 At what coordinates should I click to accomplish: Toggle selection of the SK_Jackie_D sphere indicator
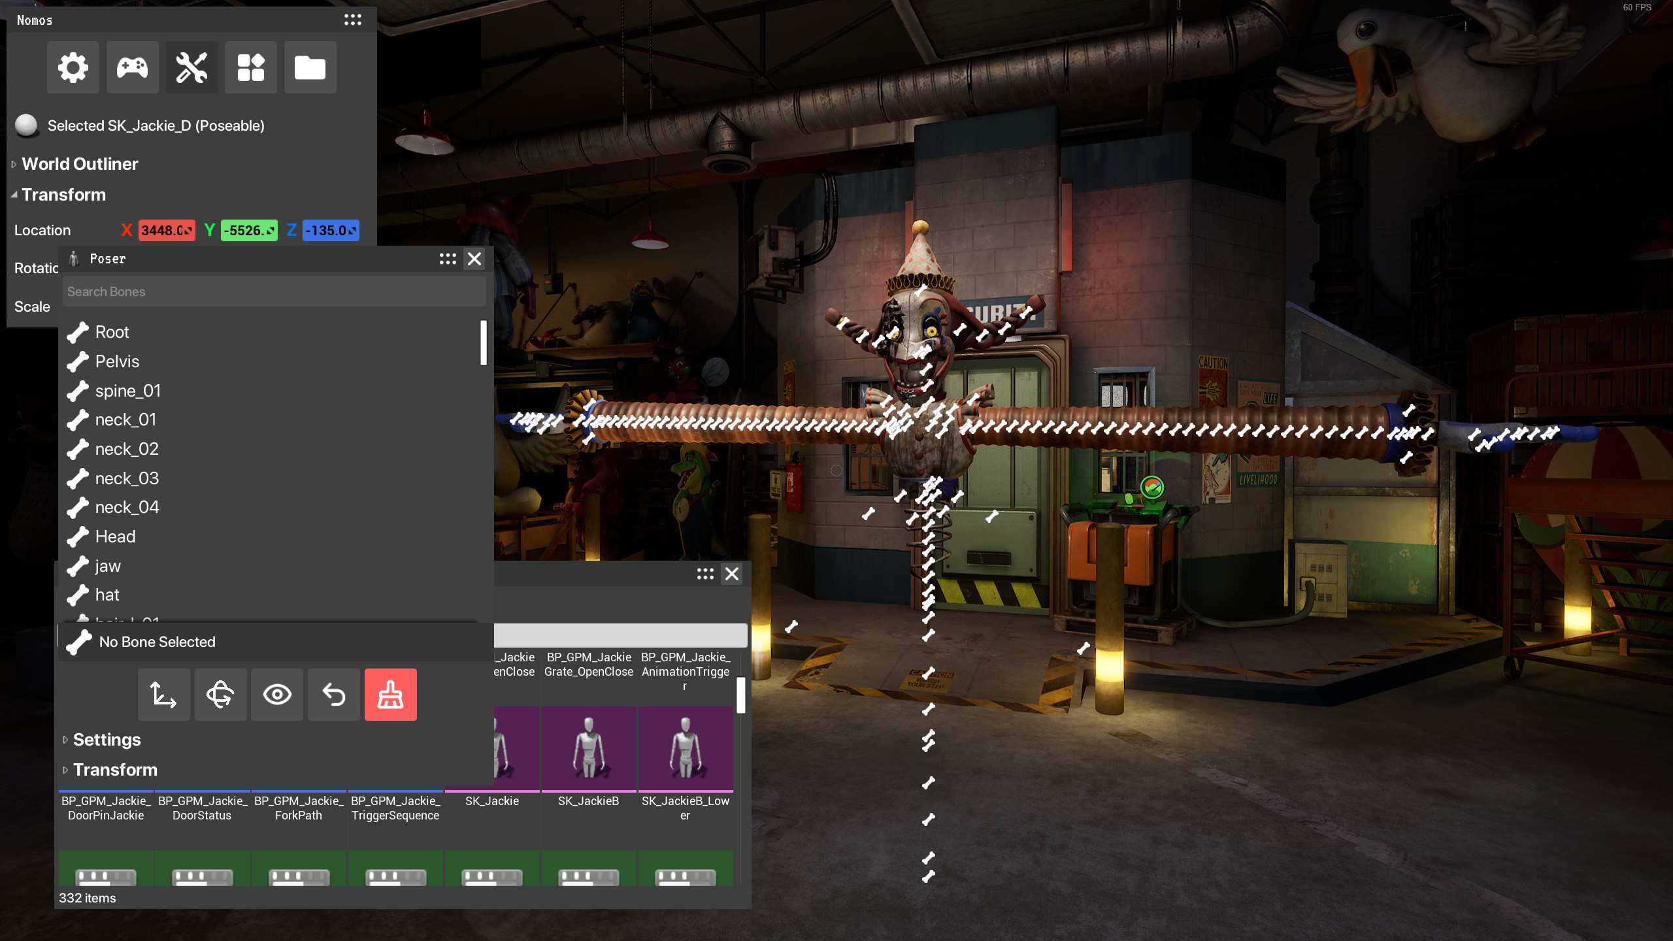click(26, 125)
